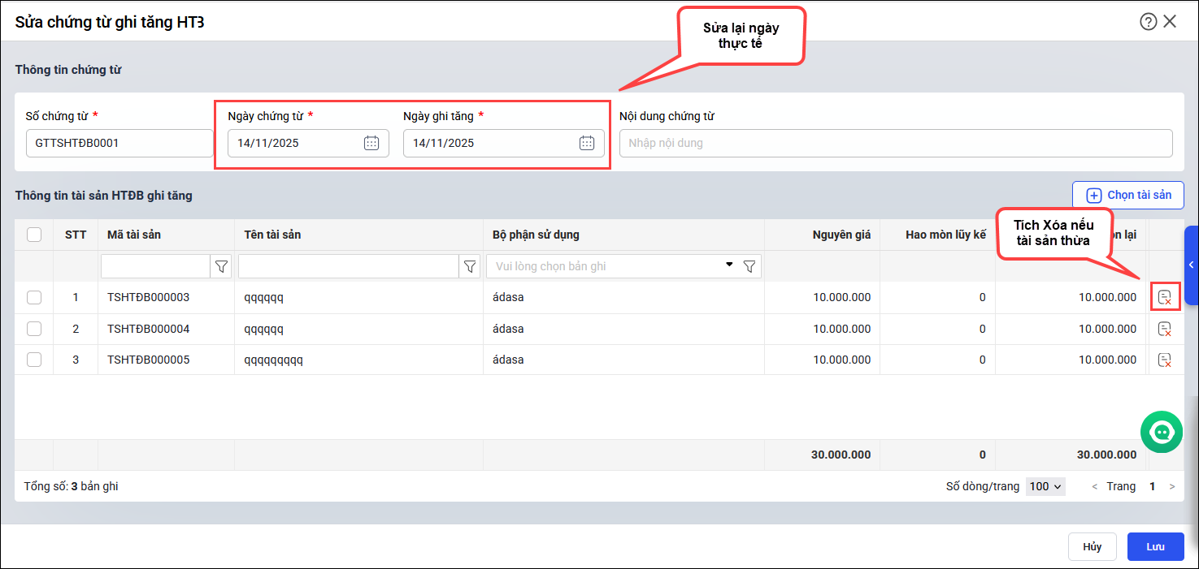Viewport: 1199px width, 569px height.
Task: Delete asset row TSHTĐB000005
Action: click(1165, 360)
